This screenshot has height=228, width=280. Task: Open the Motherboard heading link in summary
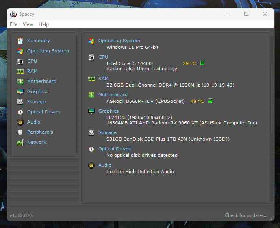pyautogui.click(x=113, y=95)
